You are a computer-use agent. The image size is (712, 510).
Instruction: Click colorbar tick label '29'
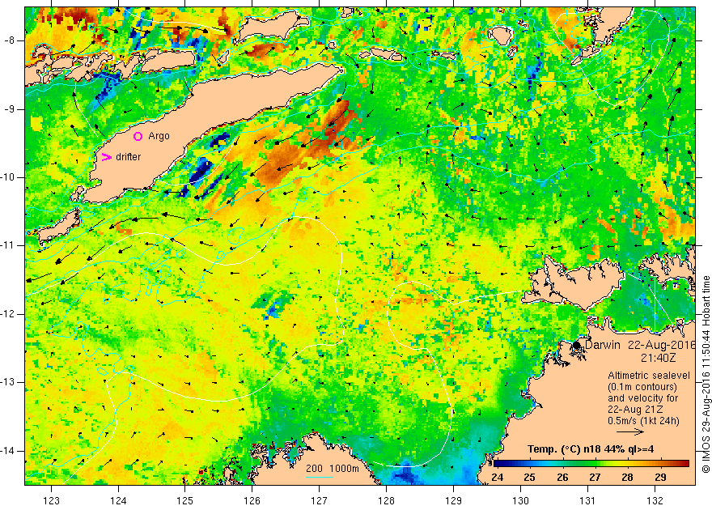[x=660, y=478]
